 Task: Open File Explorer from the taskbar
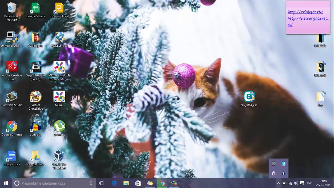pos(126,183)
